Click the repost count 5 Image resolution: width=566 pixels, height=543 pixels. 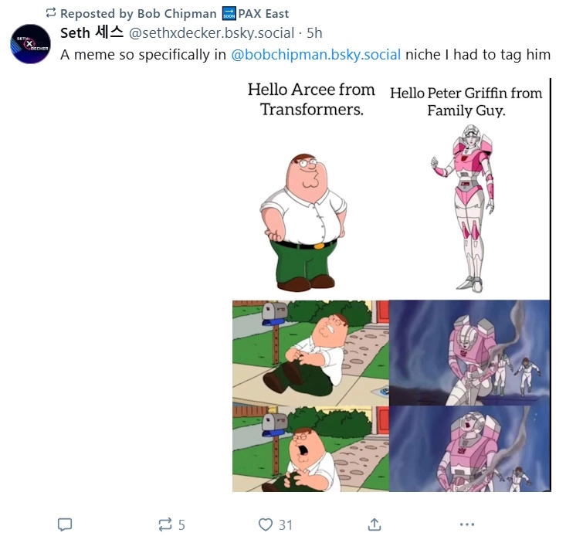tap(181, 525)
